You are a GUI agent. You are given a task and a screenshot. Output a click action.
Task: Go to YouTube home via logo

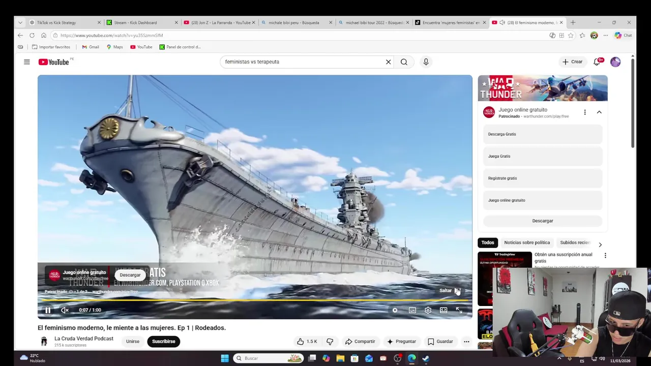click(53, 62)
